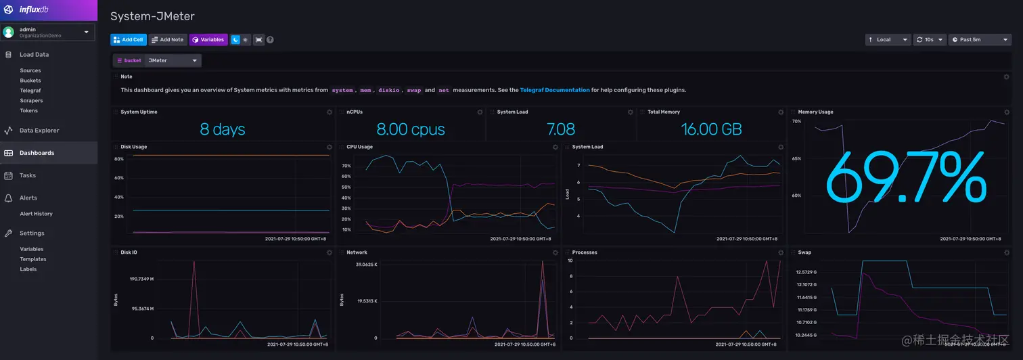Click the Swap cell title
The height and width of the screenshot is (360, 1023).
pyautogui.click(x=804, y=252)
